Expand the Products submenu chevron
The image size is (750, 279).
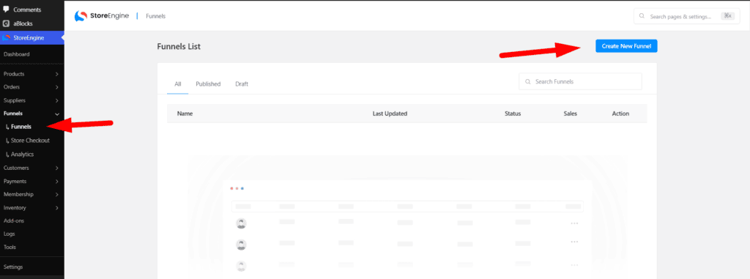(57, 74)
